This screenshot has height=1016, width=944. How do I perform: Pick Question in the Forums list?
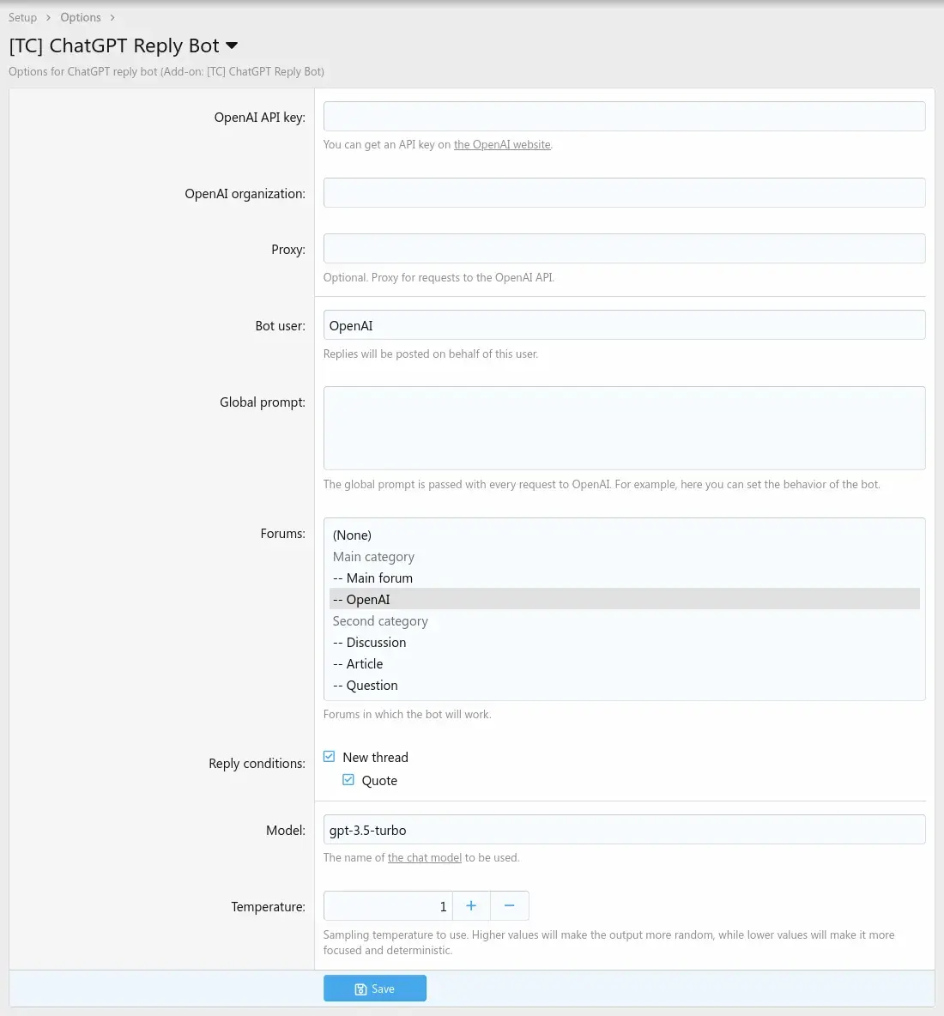point(372,686)
